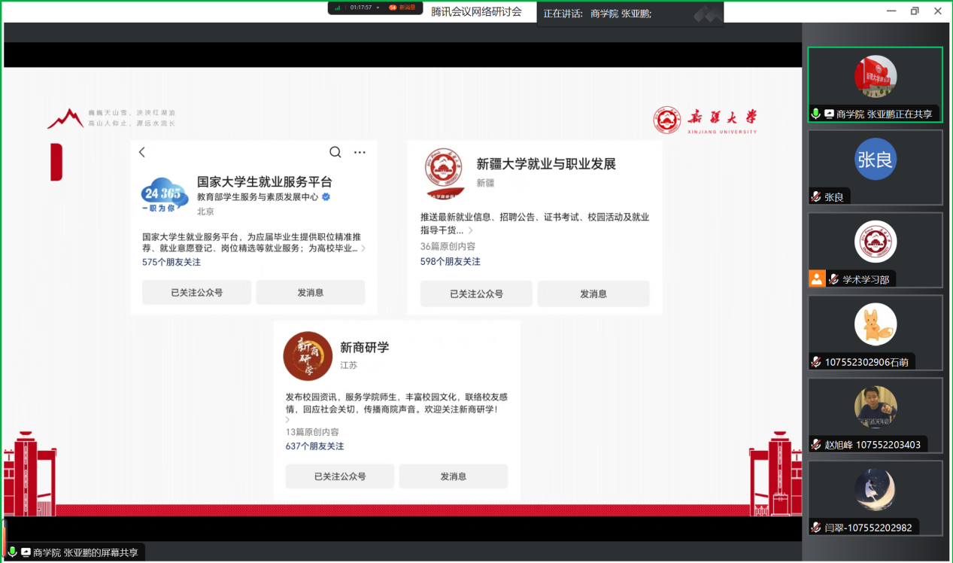
Task: Click the network signal strength icon
Action: coord(338,8)
